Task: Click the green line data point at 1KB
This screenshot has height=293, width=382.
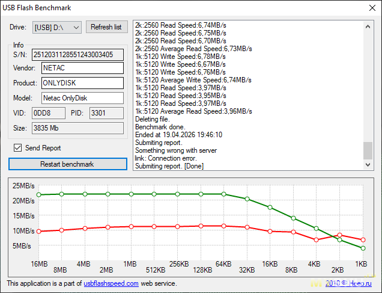Action: (363, 248)
